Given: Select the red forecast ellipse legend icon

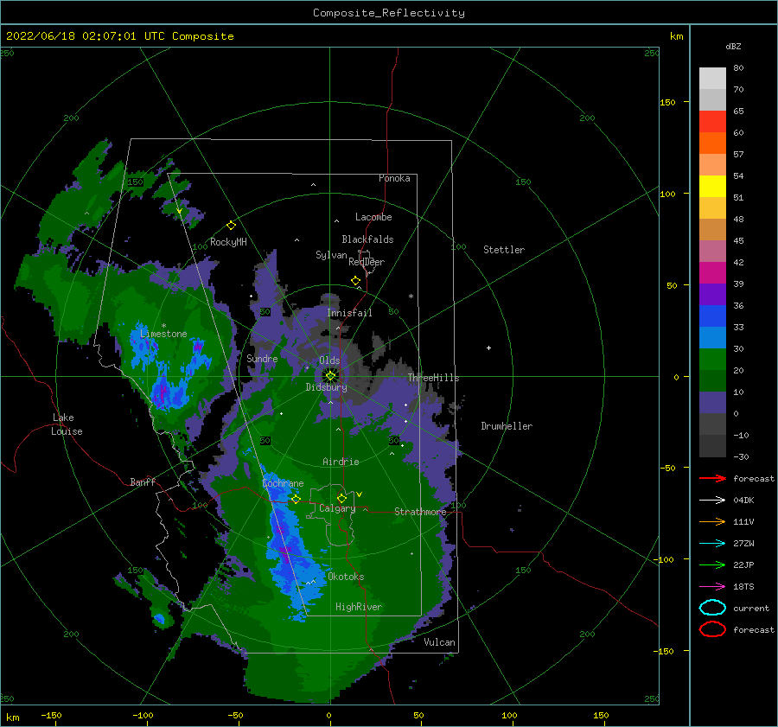Looking at the screenshot, I should 712,629.
